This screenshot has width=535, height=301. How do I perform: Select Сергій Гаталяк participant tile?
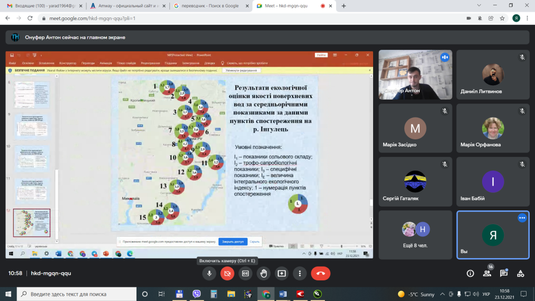tap(415, 181)
